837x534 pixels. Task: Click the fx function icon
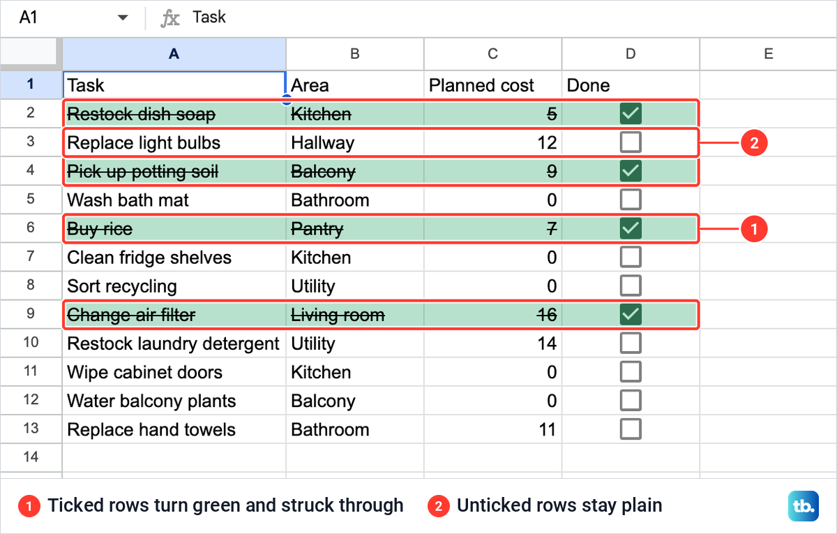tap(170, 18)
